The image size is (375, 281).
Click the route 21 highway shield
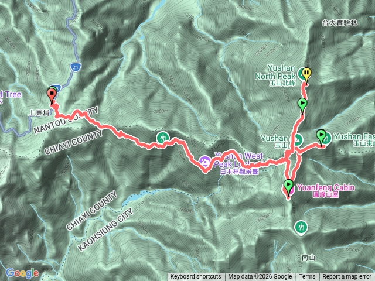pyautogui.click(x=76, y=67)
